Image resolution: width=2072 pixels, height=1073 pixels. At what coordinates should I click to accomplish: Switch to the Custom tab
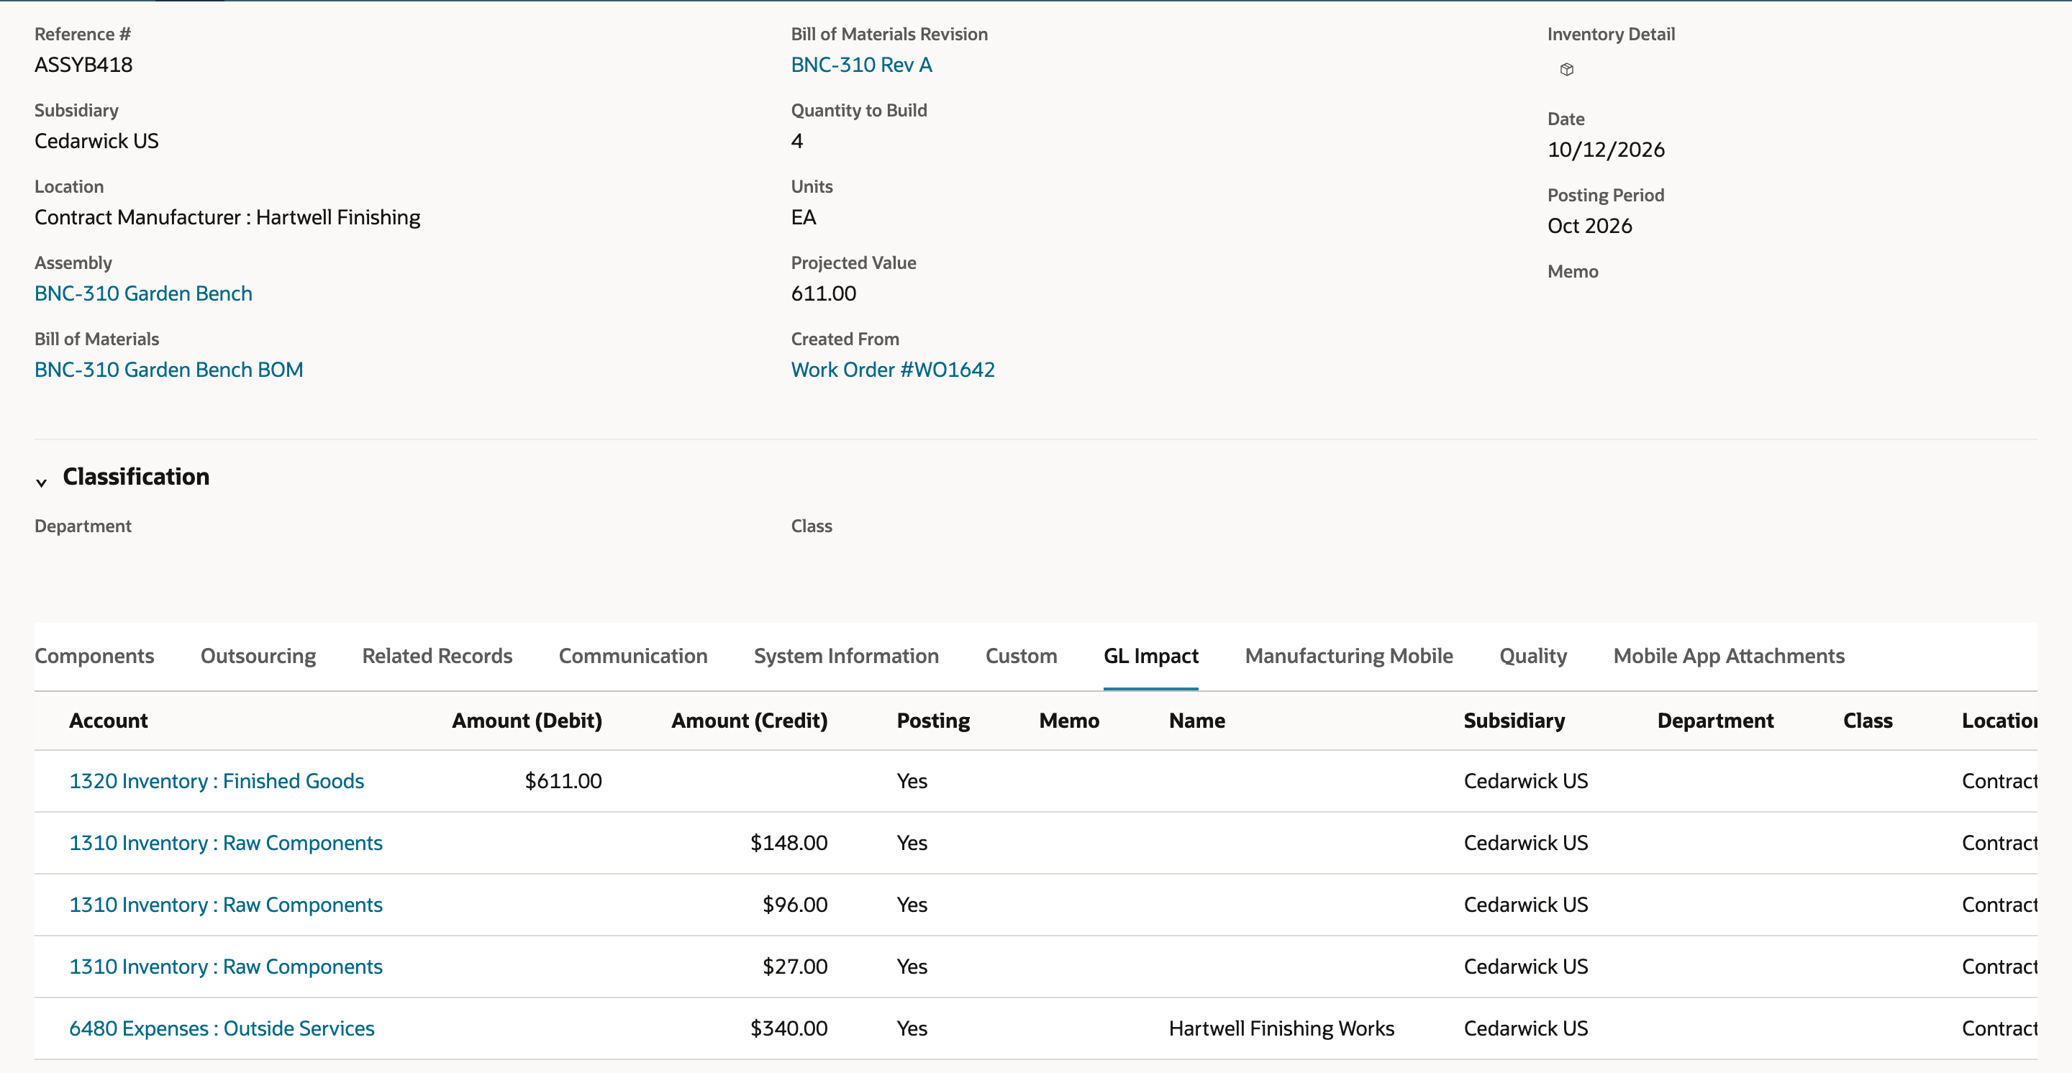(1021, 655)
